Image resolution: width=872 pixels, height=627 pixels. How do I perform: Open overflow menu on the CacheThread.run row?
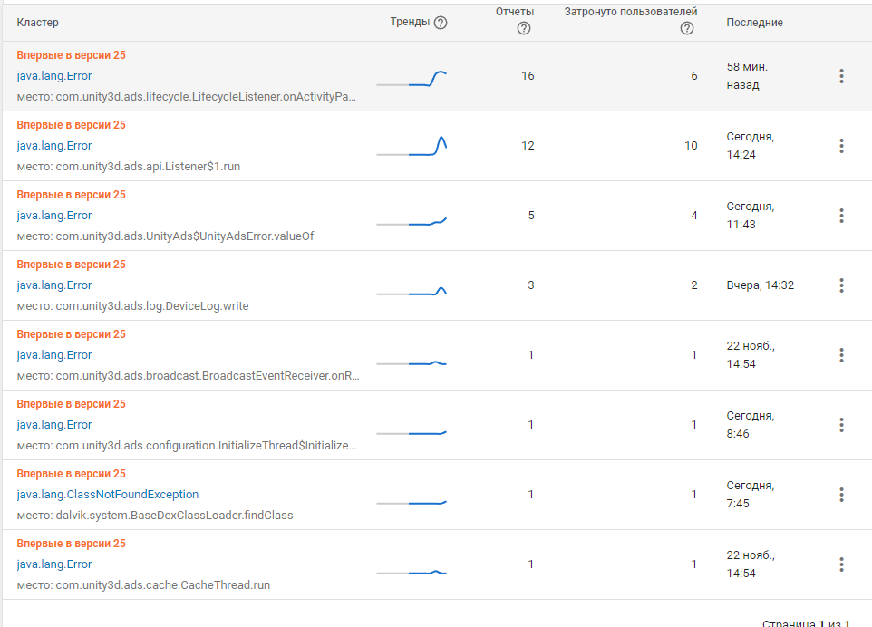click(841, 564)
